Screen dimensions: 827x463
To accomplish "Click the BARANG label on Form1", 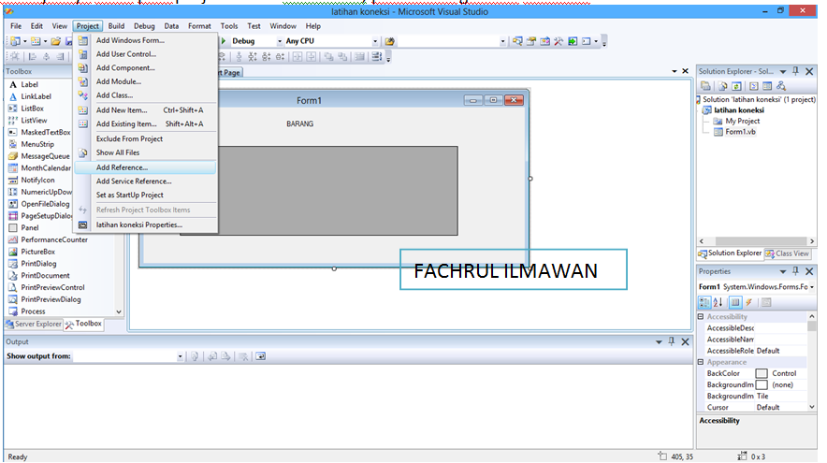I will click(300, 123).
